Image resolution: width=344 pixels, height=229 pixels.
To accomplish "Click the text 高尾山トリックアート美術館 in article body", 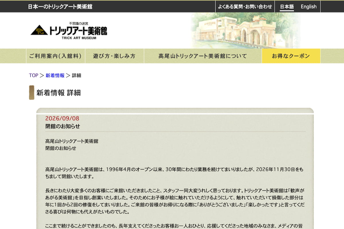I will (x=72, y=141).
